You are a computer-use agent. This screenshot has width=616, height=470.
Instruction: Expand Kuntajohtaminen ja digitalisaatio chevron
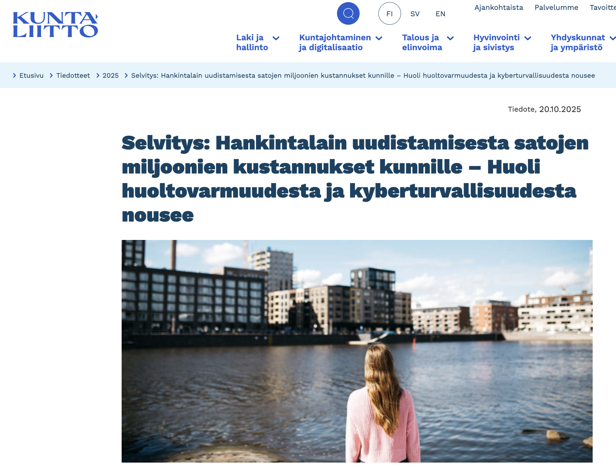379,38
